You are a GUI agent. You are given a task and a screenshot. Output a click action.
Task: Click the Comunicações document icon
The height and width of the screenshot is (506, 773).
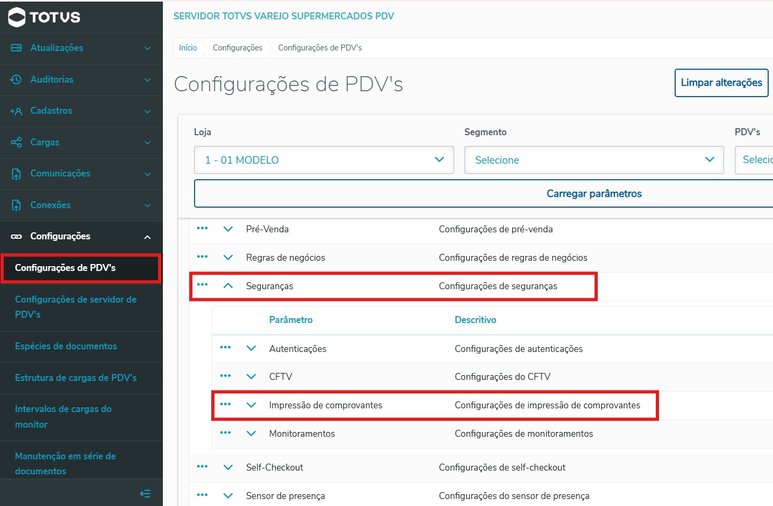pos(16,174)
